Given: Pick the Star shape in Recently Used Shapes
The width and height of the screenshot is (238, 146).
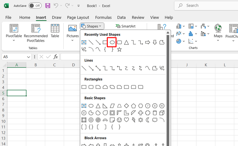Looking at the screenshot, I should pyautogui.click(x=119, y=49).
